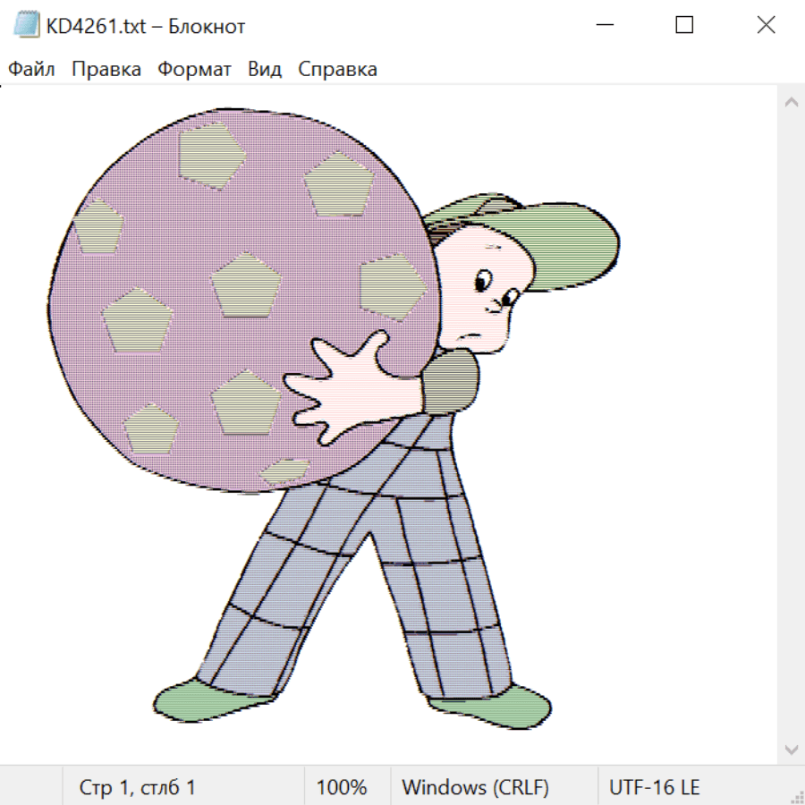Open the Вид menu
This screenshot has width=805, height=805.
(x=265, y=69)
